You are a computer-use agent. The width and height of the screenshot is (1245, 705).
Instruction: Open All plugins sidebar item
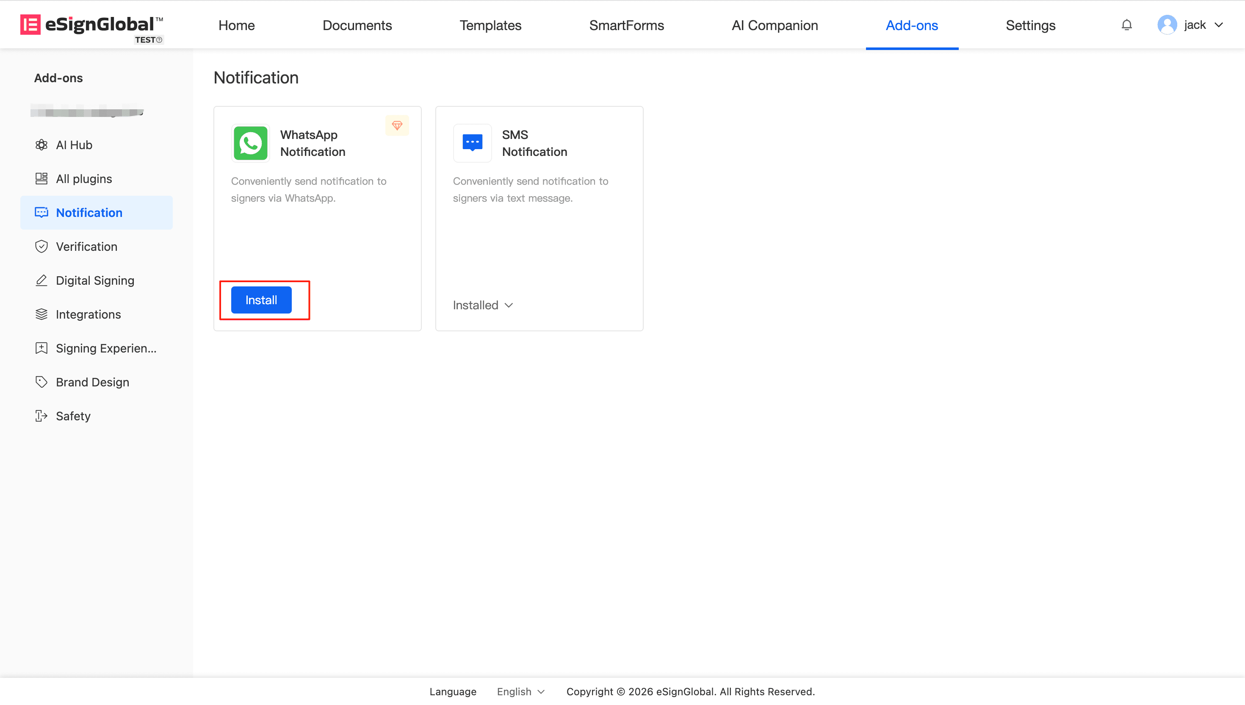click(x=83, y=179)
